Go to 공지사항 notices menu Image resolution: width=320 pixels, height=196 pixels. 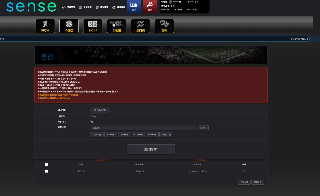pos(85,7)
